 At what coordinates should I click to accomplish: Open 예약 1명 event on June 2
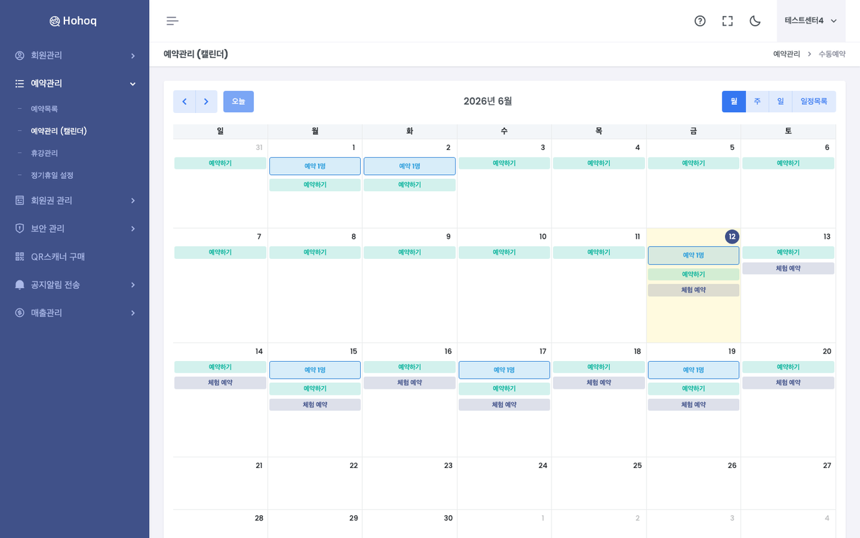tap(410, 166)
